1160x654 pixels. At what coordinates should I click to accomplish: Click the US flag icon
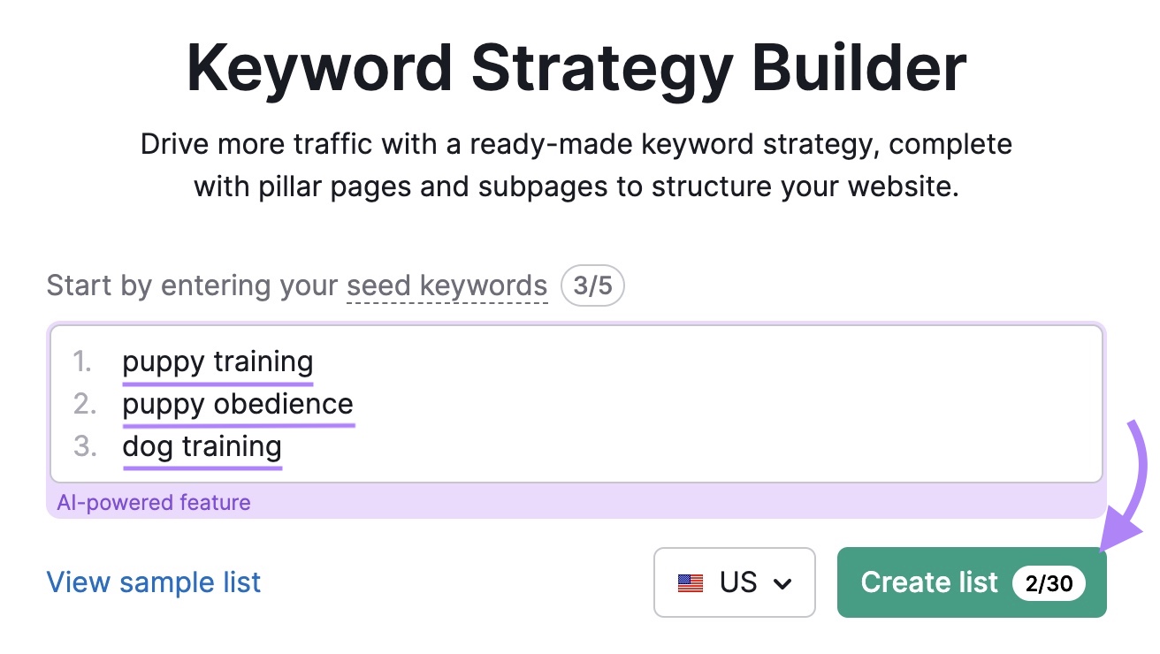[x=690, y=583]
